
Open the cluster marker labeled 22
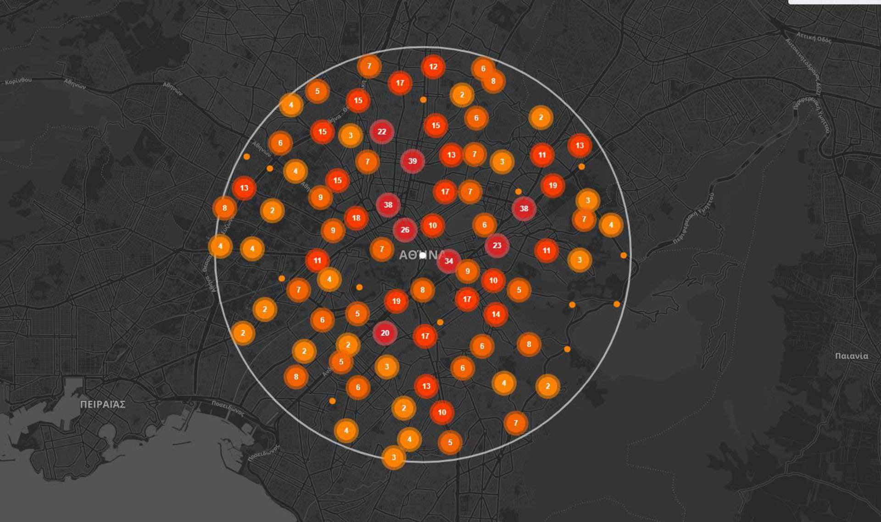[x=382, y=132]
